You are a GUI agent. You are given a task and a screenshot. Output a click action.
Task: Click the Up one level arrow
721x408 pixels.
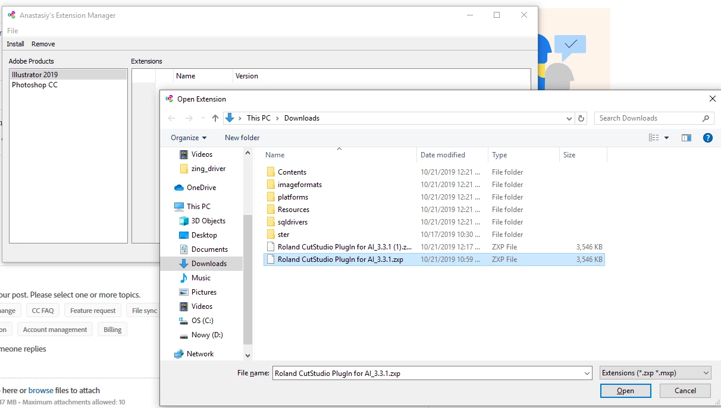click(x=215, y=118)
